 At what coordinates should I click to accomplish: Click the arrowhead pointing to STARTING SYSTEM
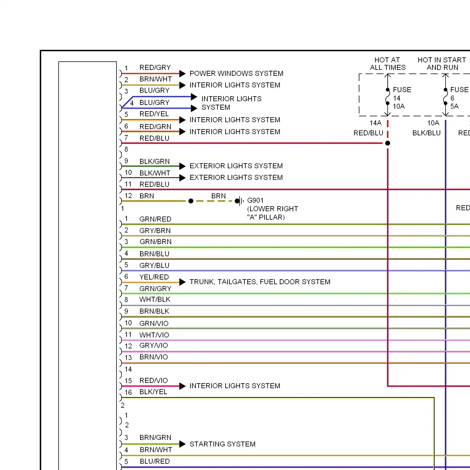183,444
